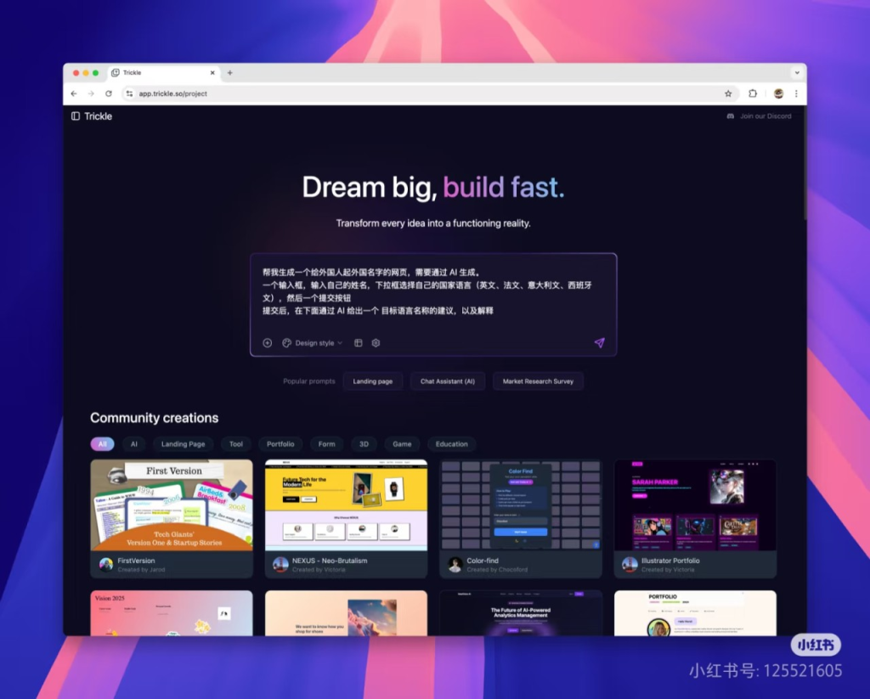Bookmark this page with the star icon
Image resolution: width=870 pixels, height=699 pixels.
[728, 93]
